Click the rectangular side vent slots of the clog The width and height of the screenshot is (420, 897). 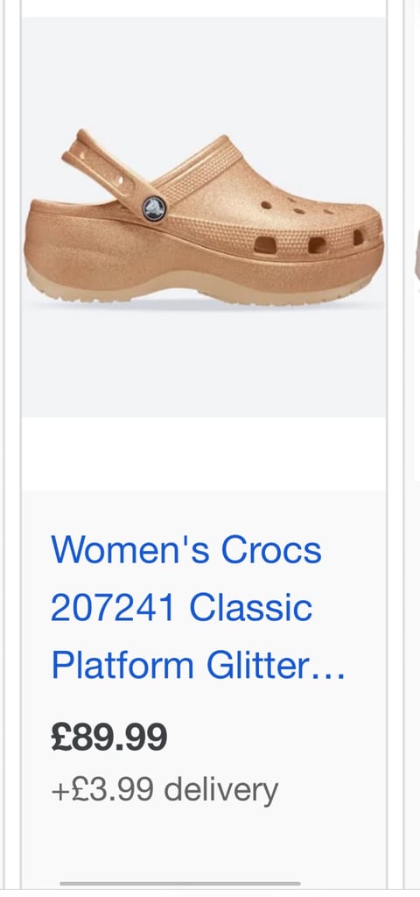coord(309,244)
